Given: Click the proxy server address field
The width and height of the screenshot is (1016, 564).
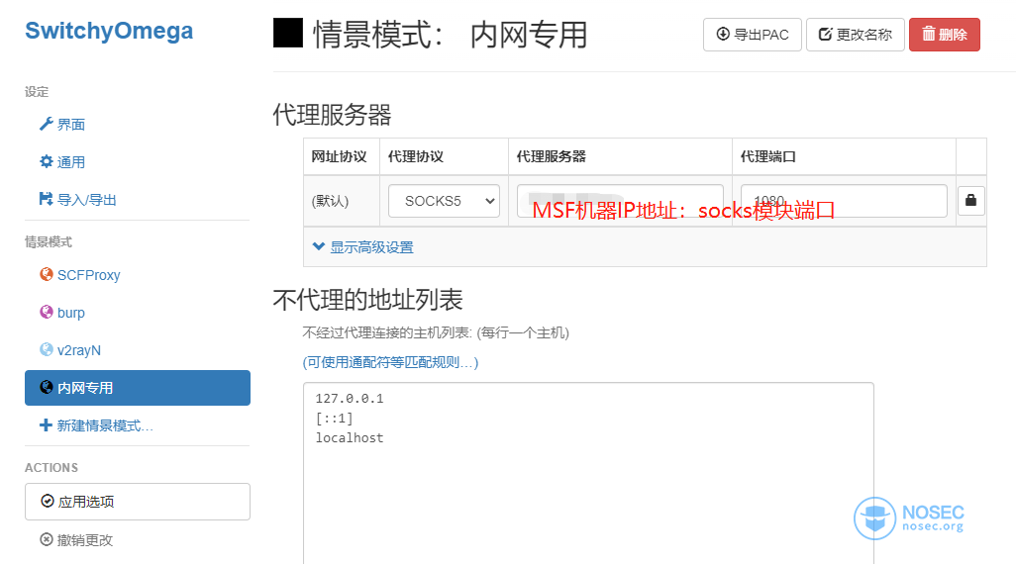Looking at the screenshot, I should (x=620, y=201).
